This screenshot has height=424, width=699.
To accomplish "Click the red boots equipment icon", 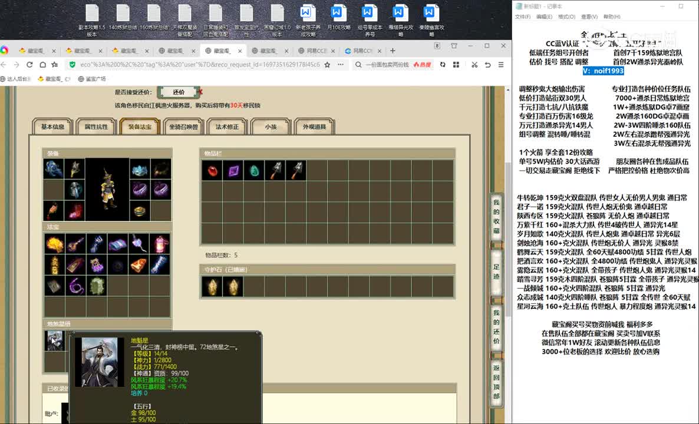I will tap(75, 211).
